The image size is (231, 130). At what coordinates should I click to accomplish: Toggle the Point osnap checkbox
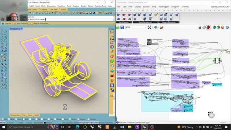coord(16,119)
